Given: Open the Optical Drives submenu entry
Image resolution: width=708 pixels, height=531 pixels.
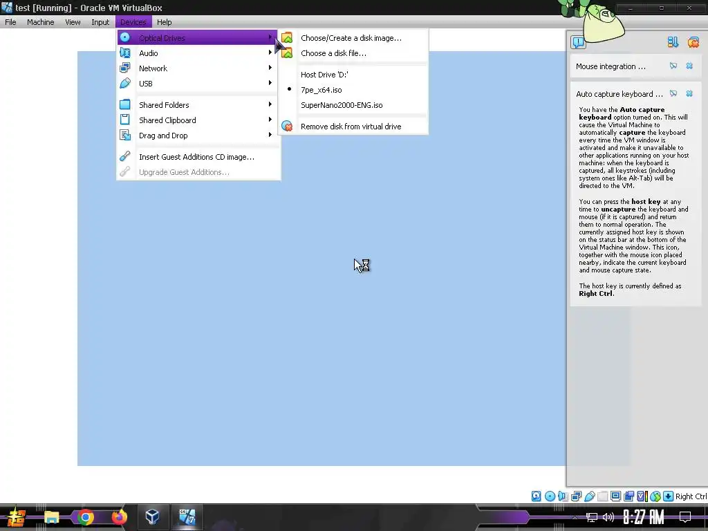Looking at the screenshot, I should coord(198,37).
